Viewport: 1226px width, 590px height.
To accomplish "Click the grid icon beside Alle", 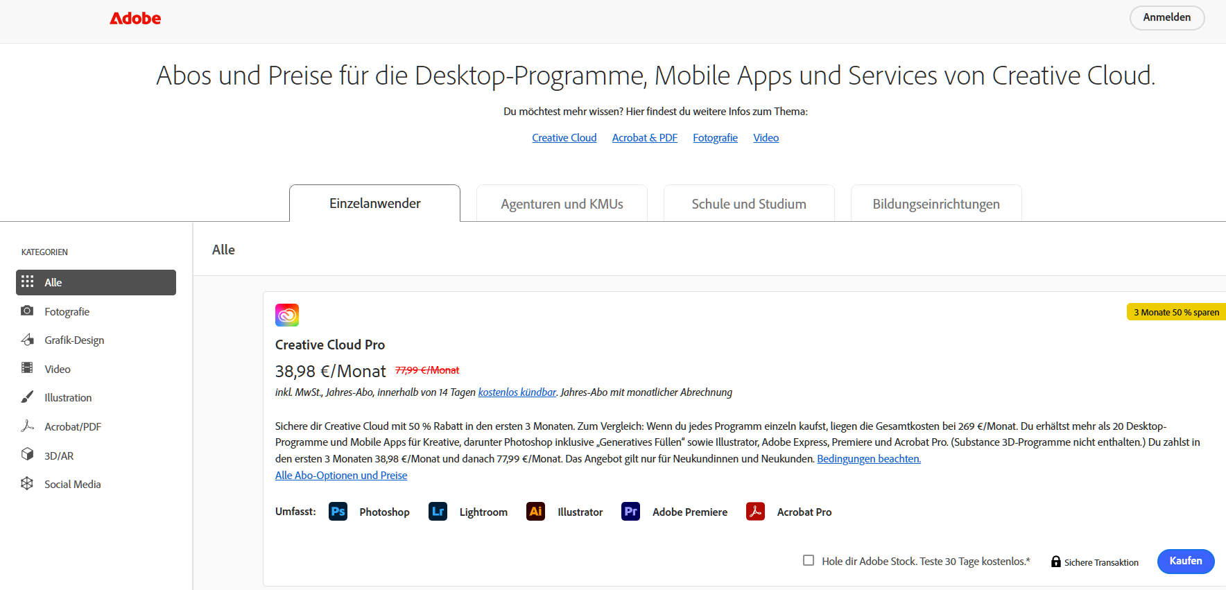I will pyautogui.click(x=28, y=281).
